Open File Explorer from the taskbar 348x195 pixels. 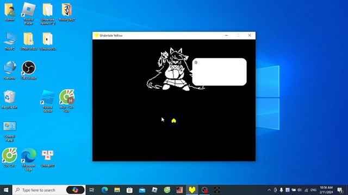(x=117, y=190)
